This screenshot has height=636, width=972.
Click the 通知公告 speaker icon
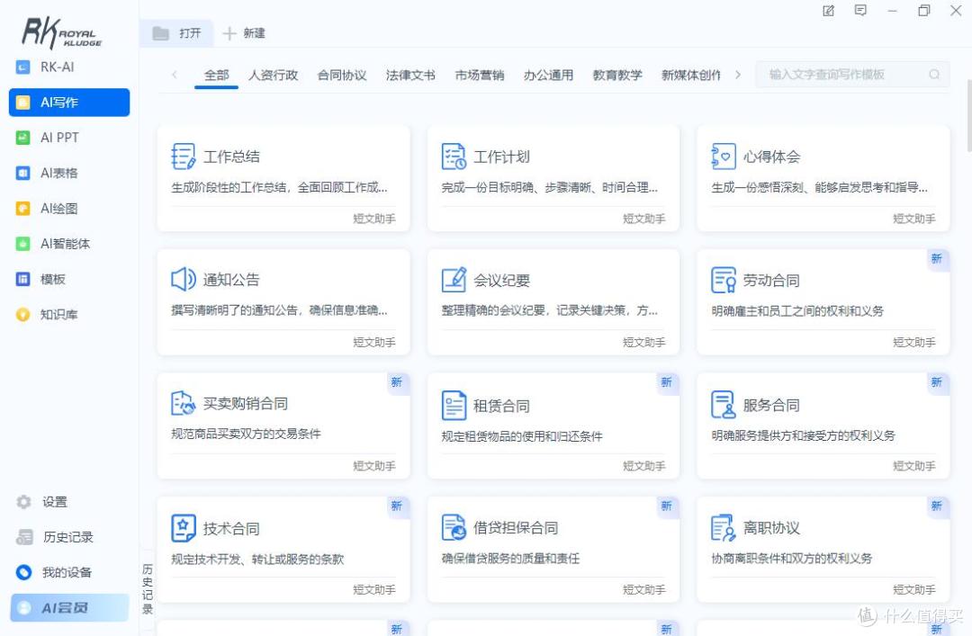[183, 280]
